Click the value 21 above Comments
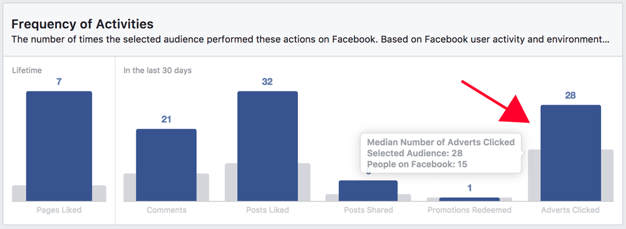Image resolution: width=626 pixels, height=229 pixels. coord(166,120)
